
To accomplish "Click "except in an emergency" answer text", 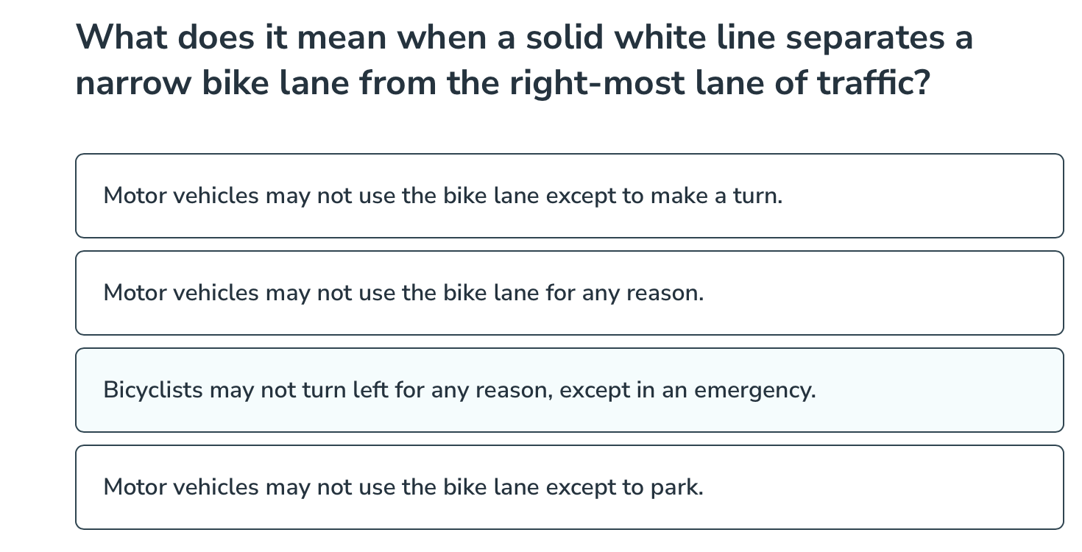I will [687, 390].
